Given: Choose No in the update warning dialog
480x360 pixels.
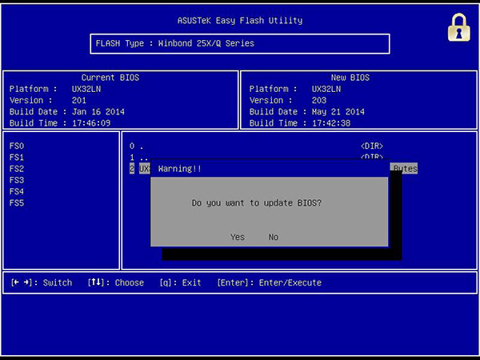Looking at the screenshot, I should (x=274, y=237).
